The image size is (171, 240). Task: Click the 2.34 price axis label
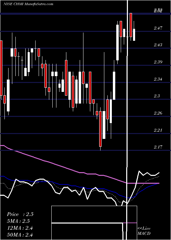point(158,79)
